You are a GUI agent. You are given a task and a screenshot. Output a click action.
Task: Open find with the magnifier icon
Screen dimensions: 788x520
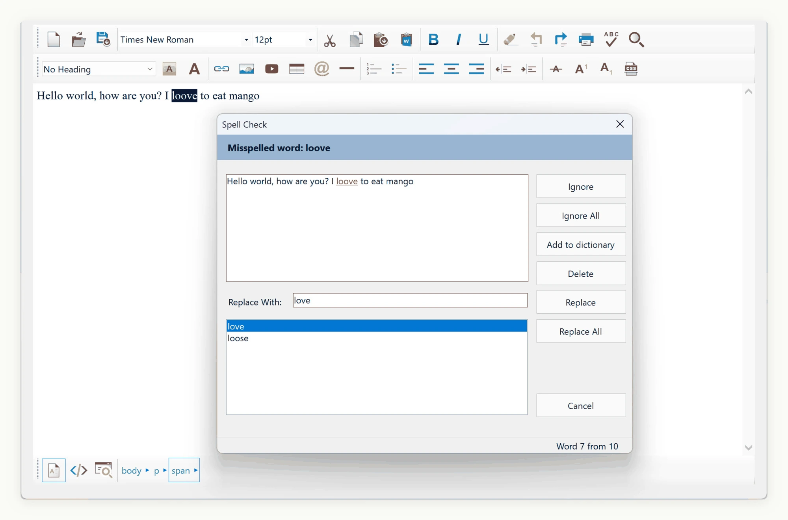[x=636, y=39]
